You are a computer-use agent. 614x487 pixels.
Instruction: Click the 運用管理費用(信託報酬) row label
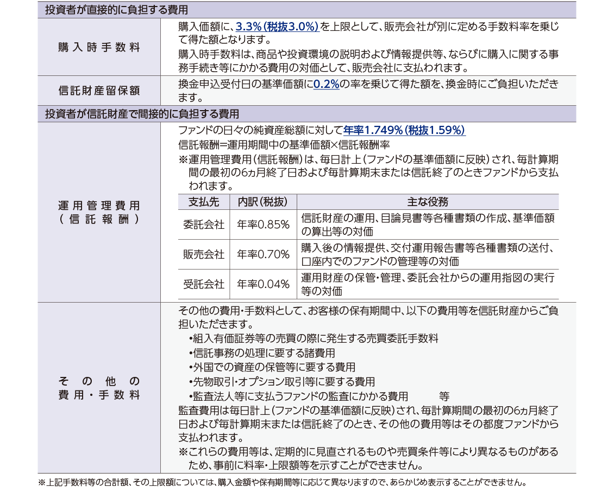(99, 212)
